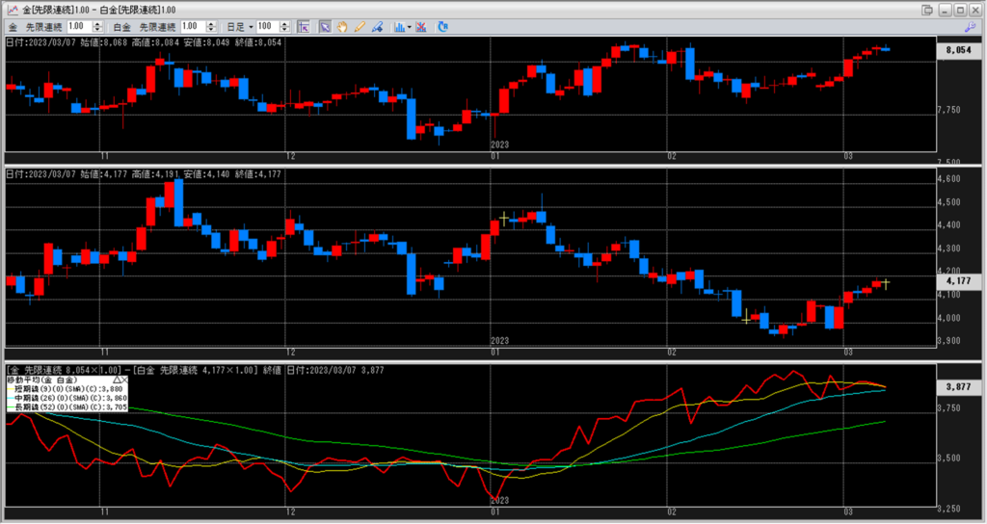Image resolution: width=987 pixels, height=524 pixels.
Task: Click the first 先限連続 contract label
Action: pyautogui.click(x=43, y=26)
